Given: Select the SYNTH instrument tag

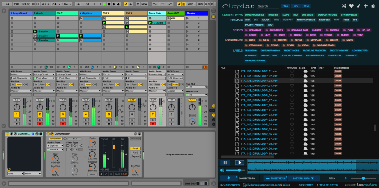Looking at the screenshot, I should 288,45.
